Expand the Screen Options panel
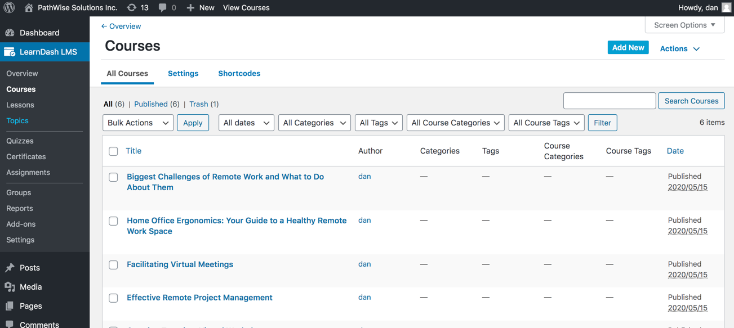 coord(684,25)
